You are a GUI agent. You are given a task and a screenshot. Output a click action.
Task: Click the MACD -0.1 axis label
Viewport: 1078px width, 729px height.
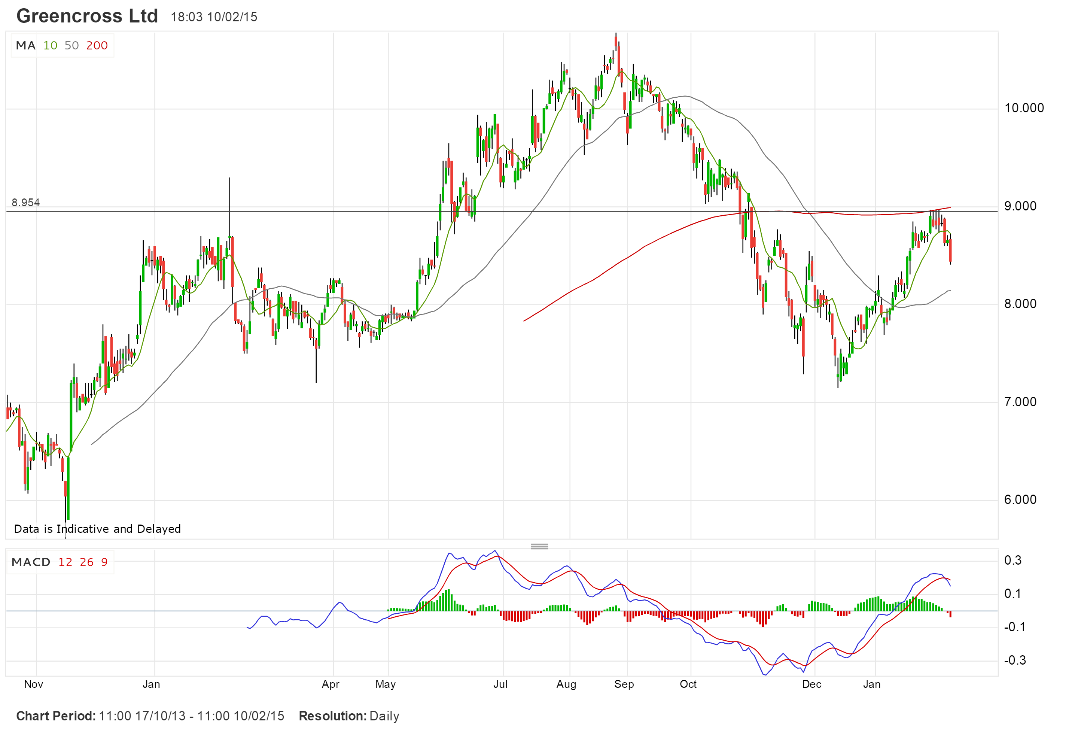coord(1014,628)
